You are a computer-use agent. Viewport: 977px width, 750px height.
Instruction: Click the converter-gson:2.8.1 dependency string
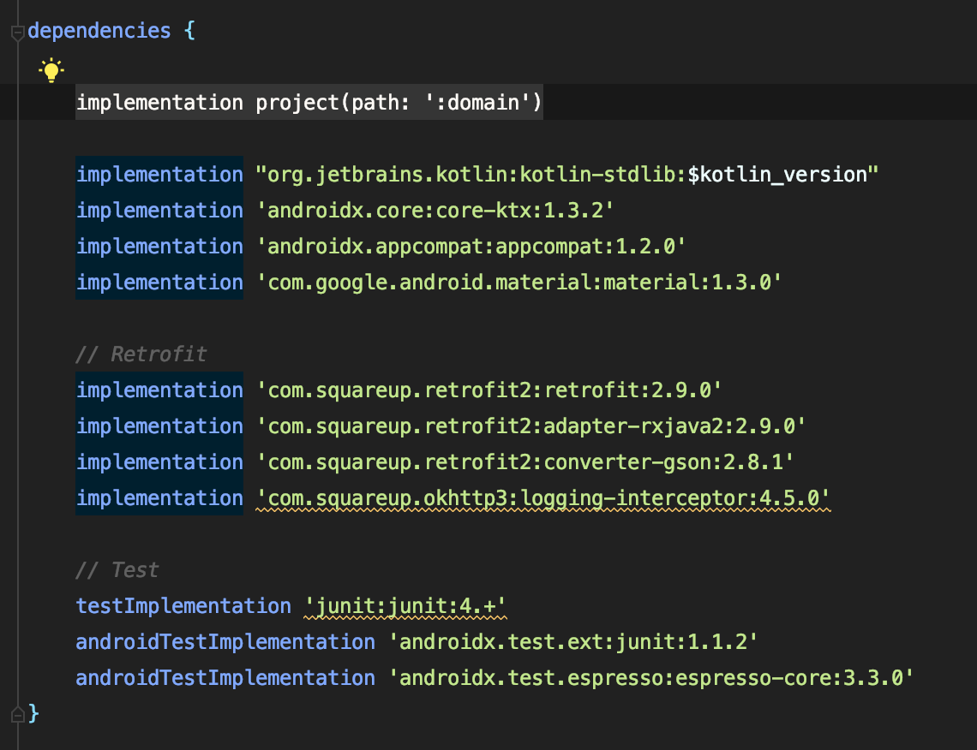point(524,462)
